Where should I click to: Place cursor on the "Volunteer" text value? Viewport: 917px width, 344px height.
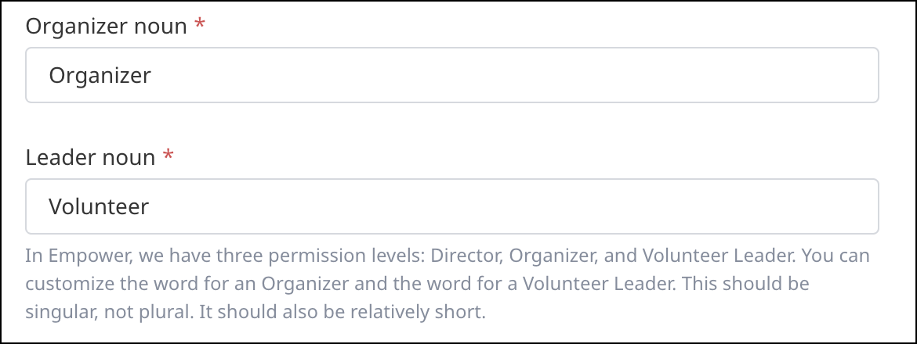click(99, 206)
